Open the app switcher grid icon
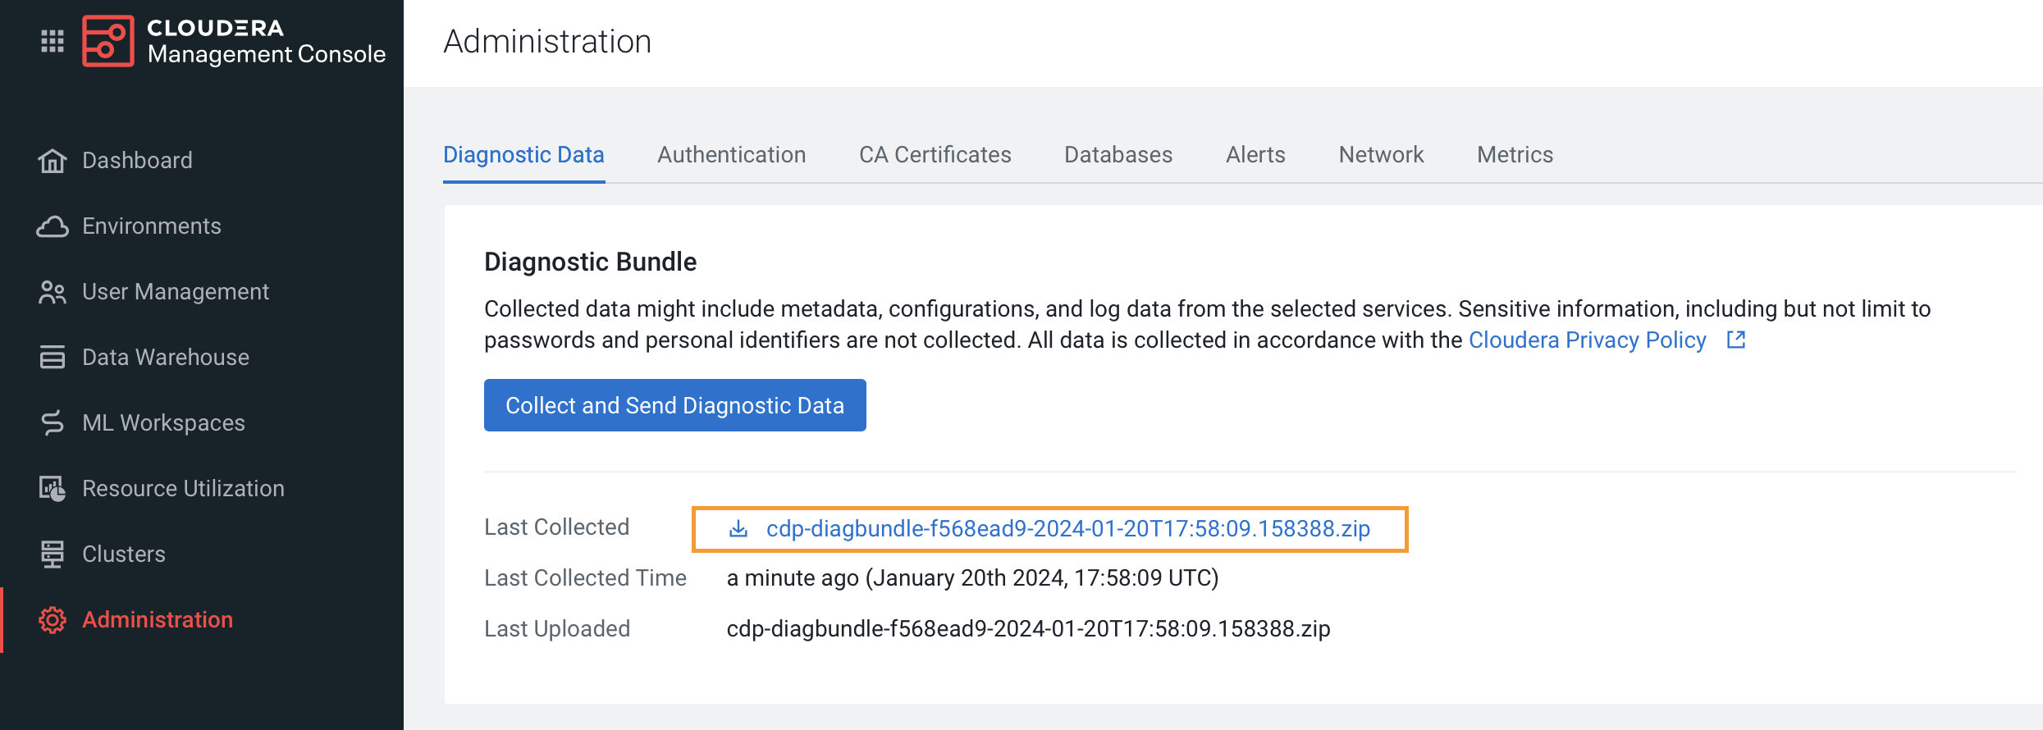Screen dimensions: 2043x730 (53, 41)
